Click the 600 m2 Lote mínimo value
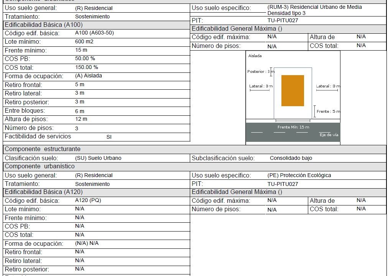The height and width of the screenshot is (276, 388). click(x=84, y=41)
